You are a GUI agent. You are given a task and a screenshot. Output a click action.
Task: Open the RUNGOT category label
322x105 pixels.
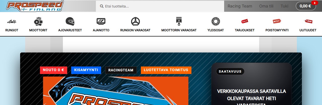pyautogui.click(x=12, y=30)
